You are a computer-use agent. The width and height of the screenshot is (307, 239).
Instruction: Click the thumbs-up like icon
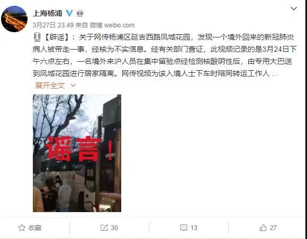click(263, 227)
